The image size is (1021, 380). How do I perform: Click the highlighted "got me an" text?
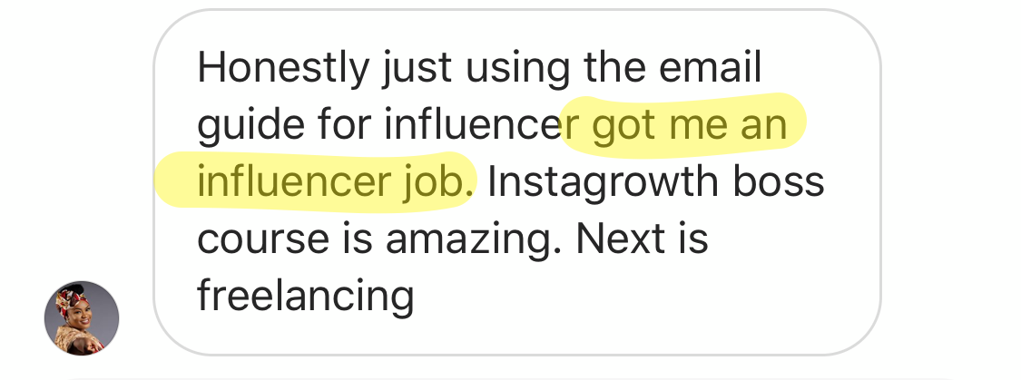pyautogui.click(x=688, y=125)
